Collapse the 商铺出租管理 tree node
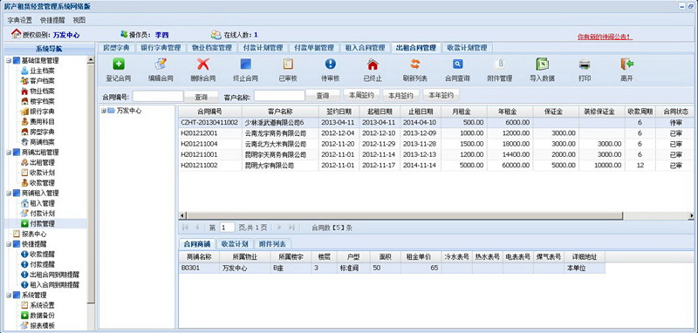698x333 pixels. click(x=9, y=152)
